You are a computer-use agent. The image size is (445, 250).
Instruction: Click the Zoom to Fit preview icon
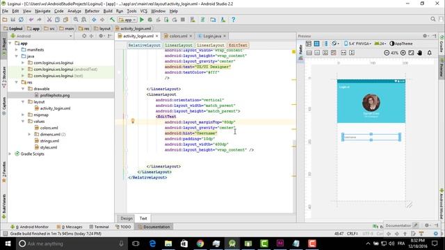pos(411,53)
